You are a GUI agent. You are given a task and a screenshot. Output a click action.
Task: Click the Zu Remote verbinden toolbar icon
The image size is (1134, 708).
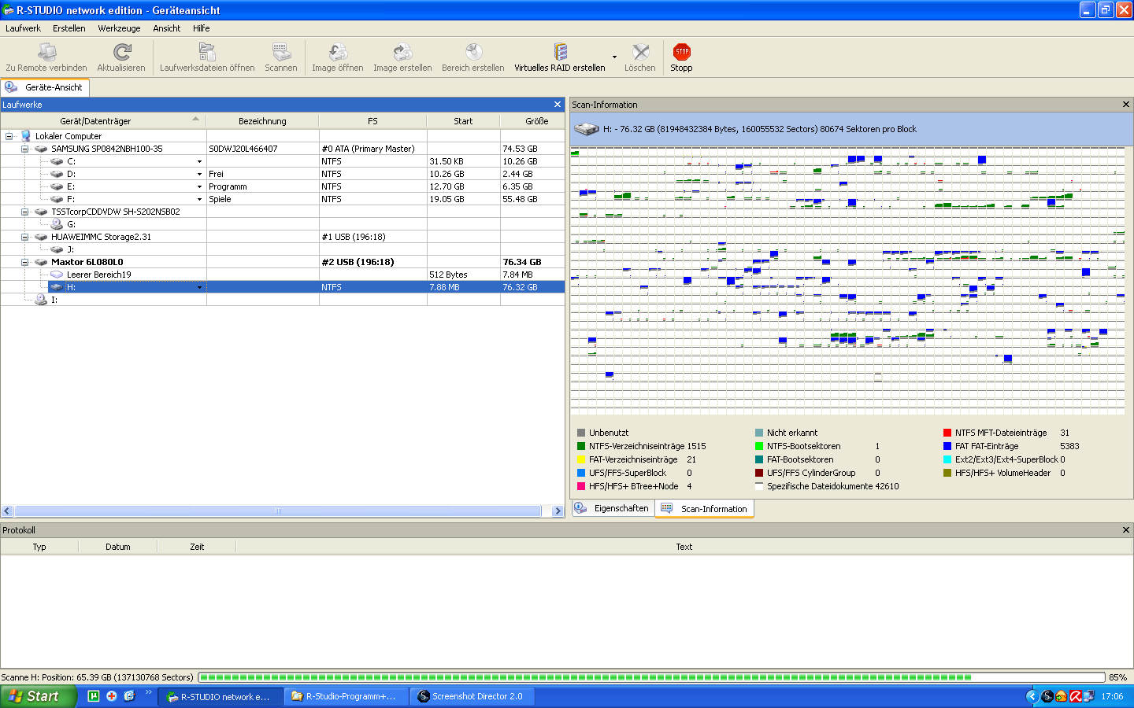46,52
